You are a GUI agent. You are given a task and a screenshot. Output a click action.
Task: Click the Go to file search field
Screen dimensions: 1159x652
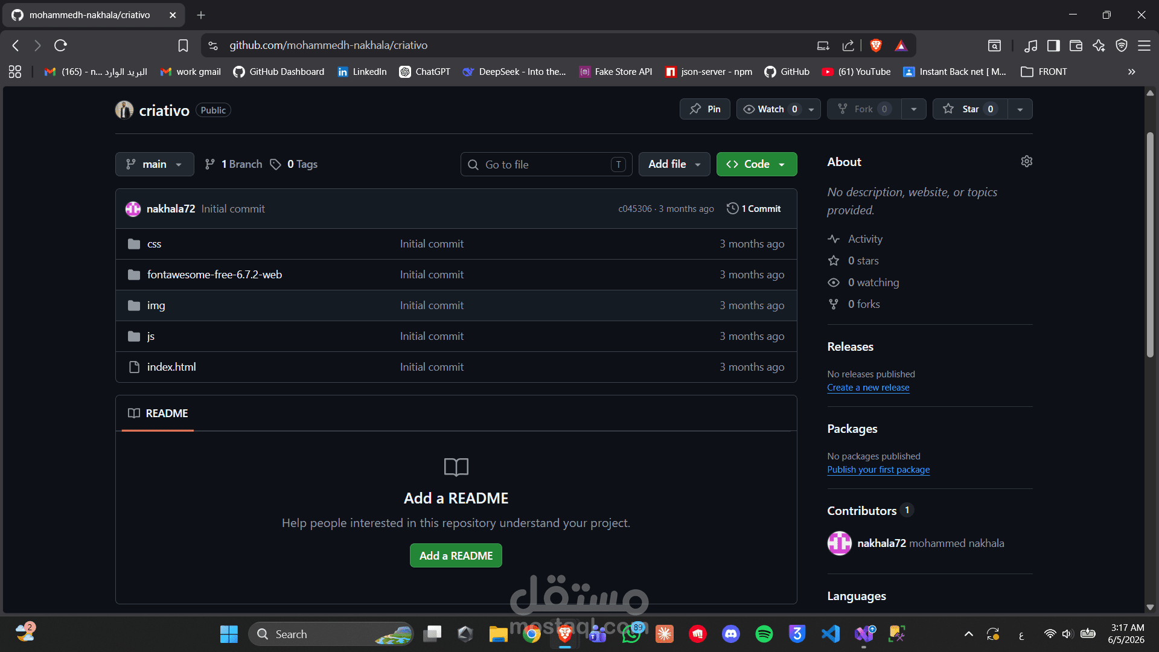546,164
